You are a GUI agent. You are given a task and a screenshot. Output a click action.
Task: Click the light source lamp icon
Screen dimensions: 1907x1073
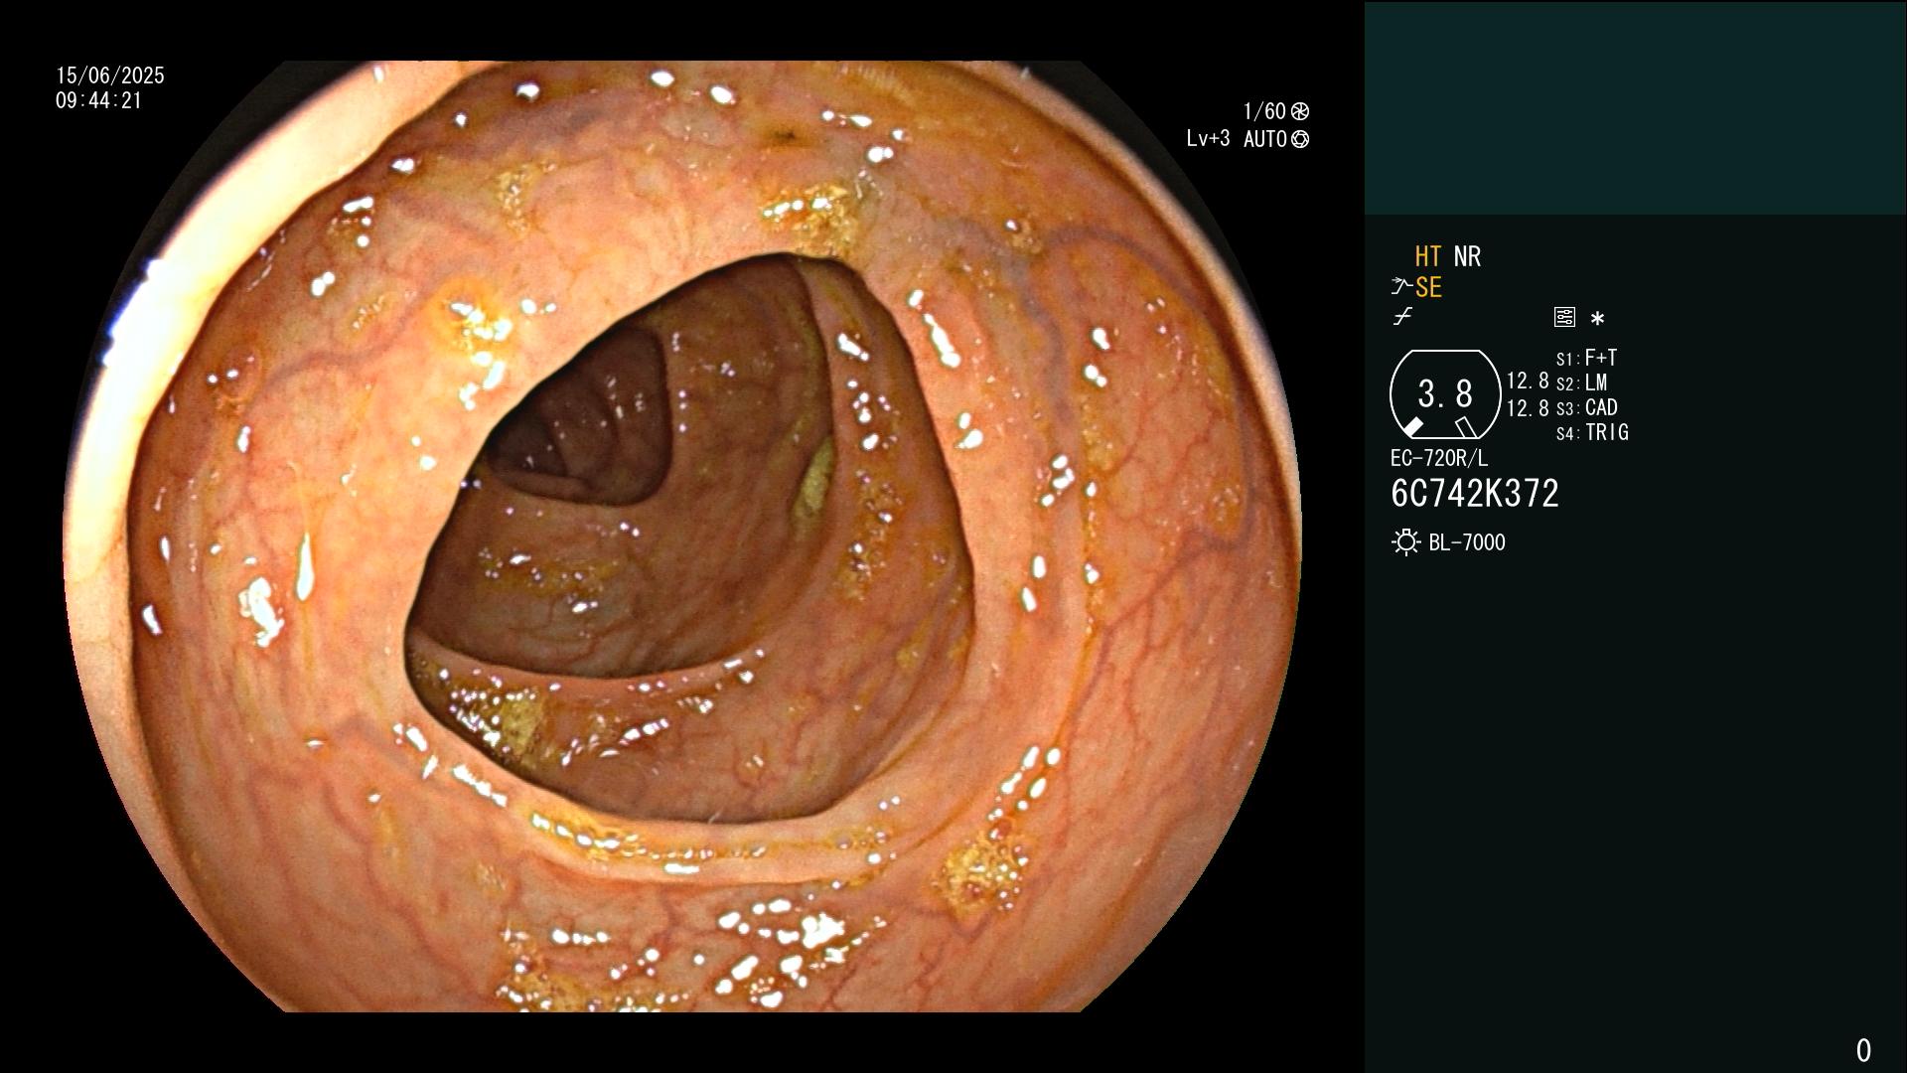tap(1405, 542)
